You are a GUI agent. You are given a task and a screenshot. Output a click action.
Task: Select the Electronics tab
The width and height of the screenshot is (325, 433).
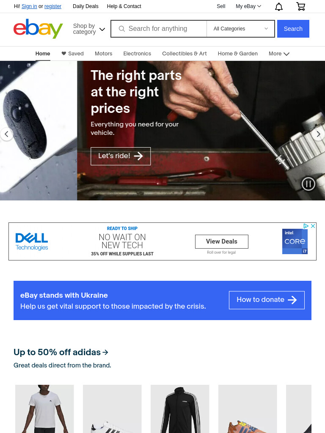pyautogui.click(x=137, y=54)
